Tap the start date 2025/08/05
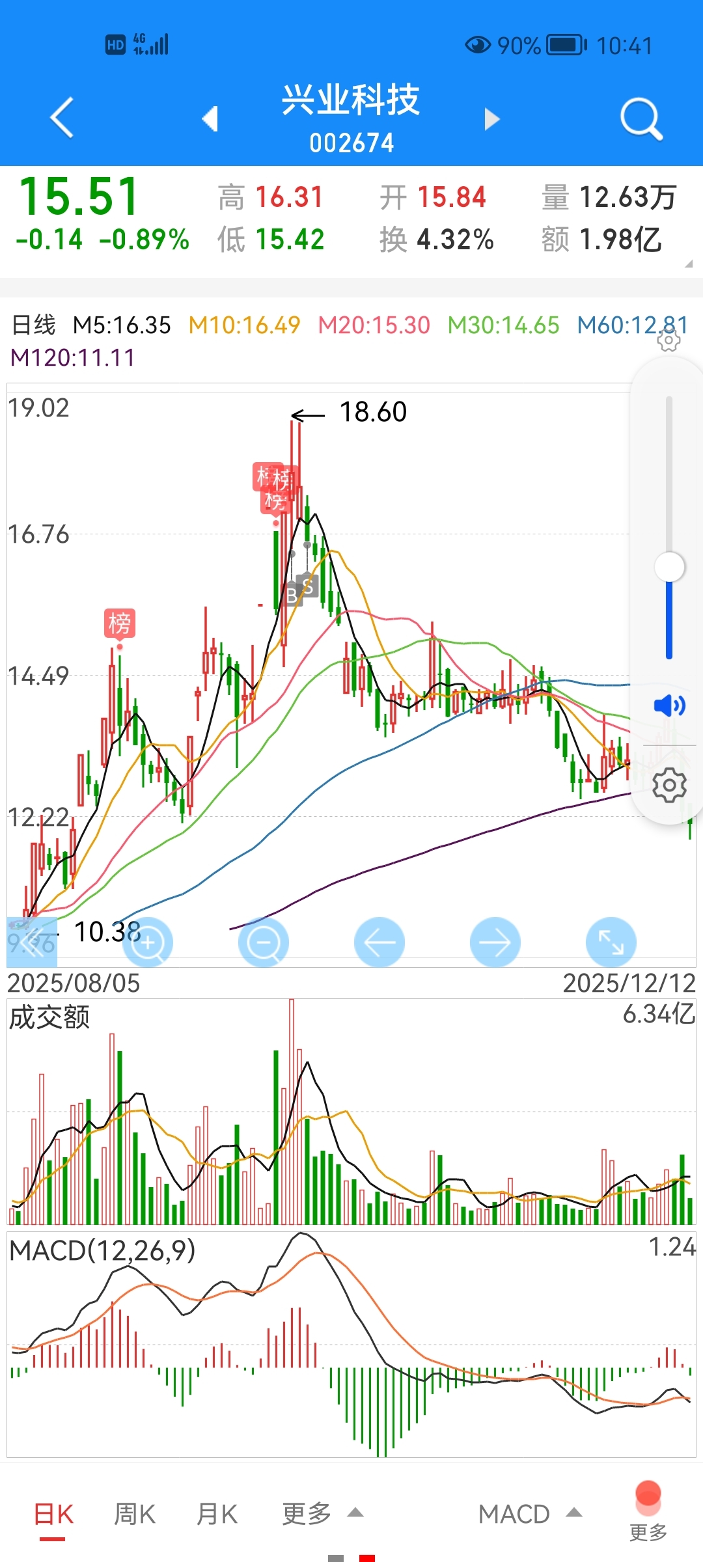 tap(74, 983)
